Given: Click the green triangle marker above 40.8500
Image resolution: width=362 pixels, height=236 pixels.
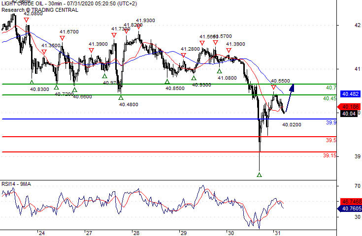Looking at the screenshot, I should 167,81.
